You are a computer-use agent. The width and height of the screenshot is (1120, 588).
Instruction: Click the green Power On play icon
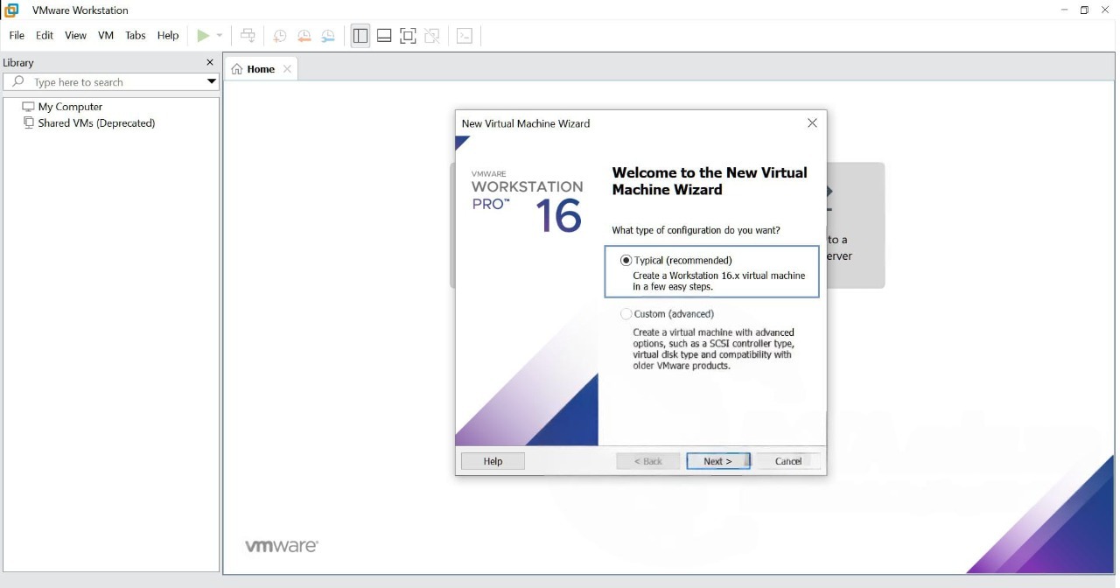[x=203, y=36]
